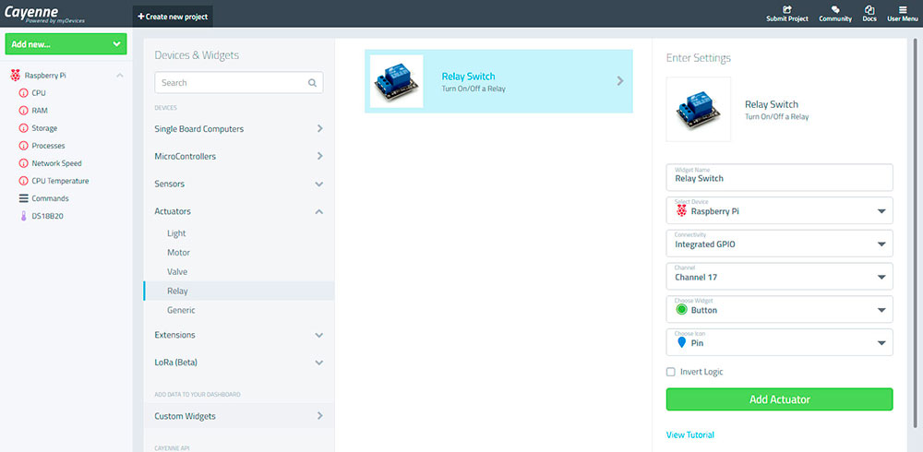The width and height of the screenshot is (923, 452).
Task: Select Relay under Actuators
Action: click(x=238, y=291)
